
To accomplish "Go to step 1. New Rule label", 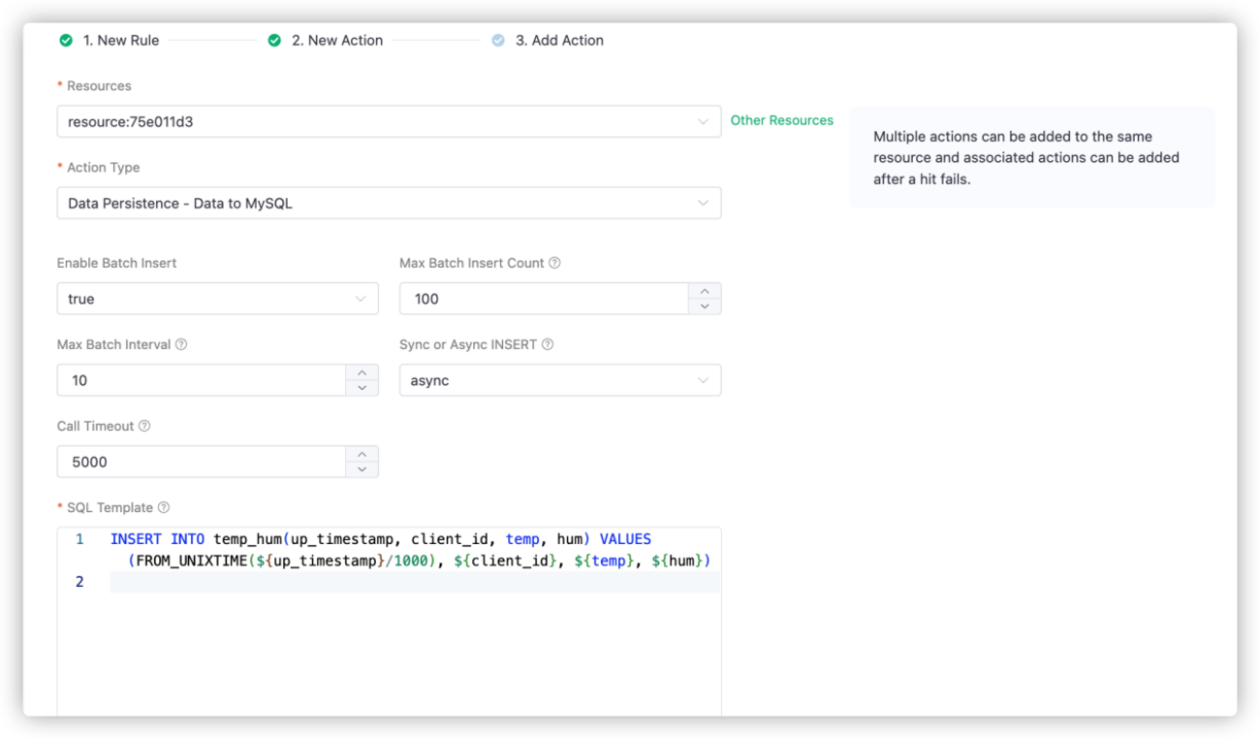I will [121, 40].
